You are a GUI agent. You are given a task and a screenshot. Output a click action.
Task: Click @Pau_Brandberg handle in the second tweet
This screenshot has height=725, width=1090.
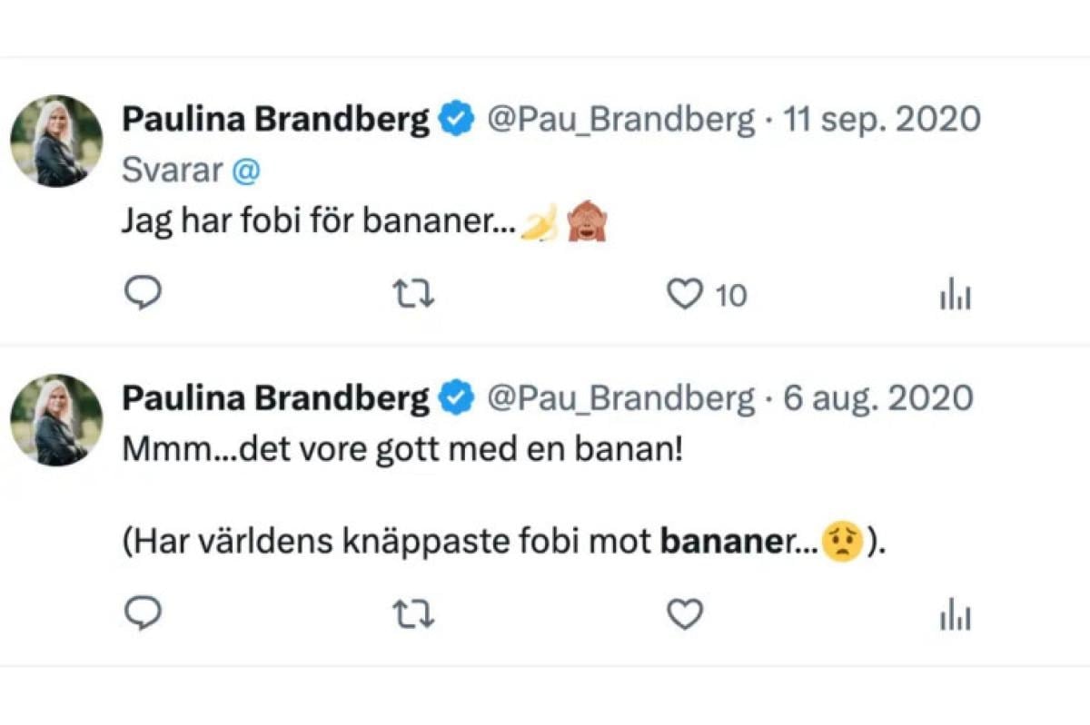tap(622, 398)
